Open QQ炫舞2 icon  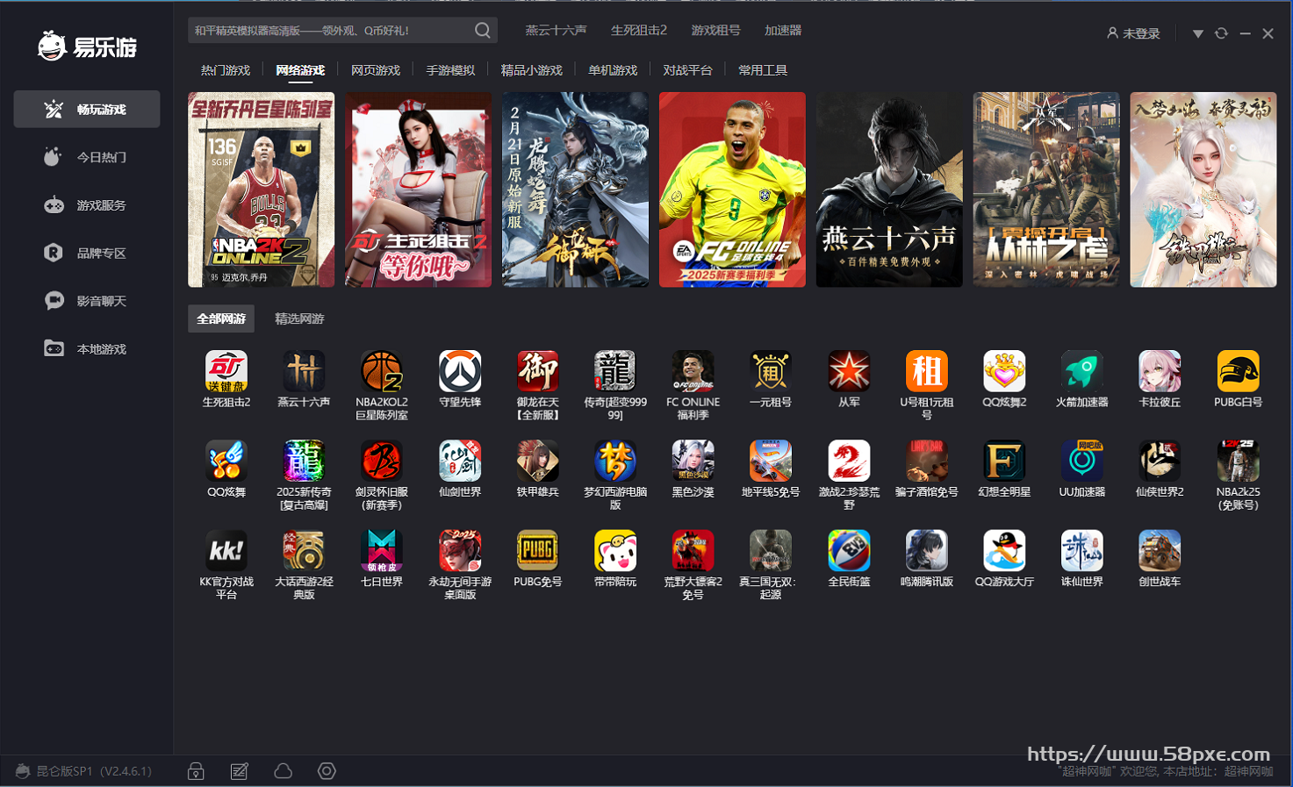[x=1004, y=371]
